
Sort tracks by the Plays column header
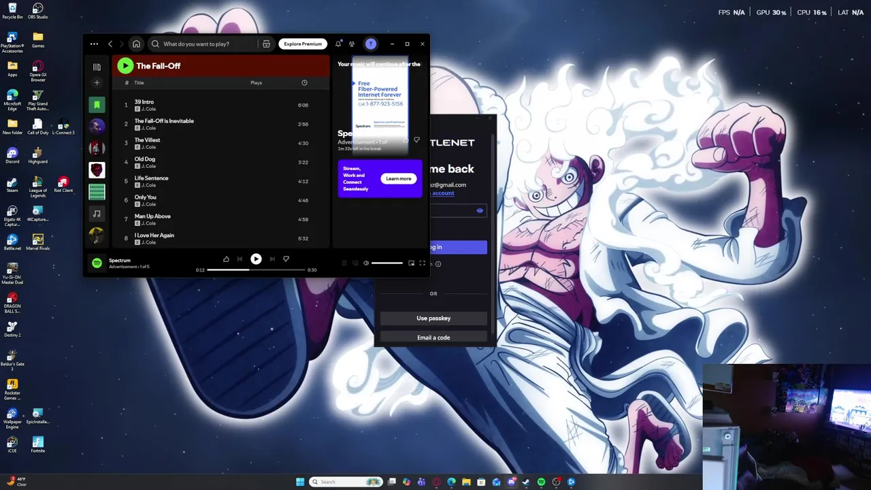(256, 82)
